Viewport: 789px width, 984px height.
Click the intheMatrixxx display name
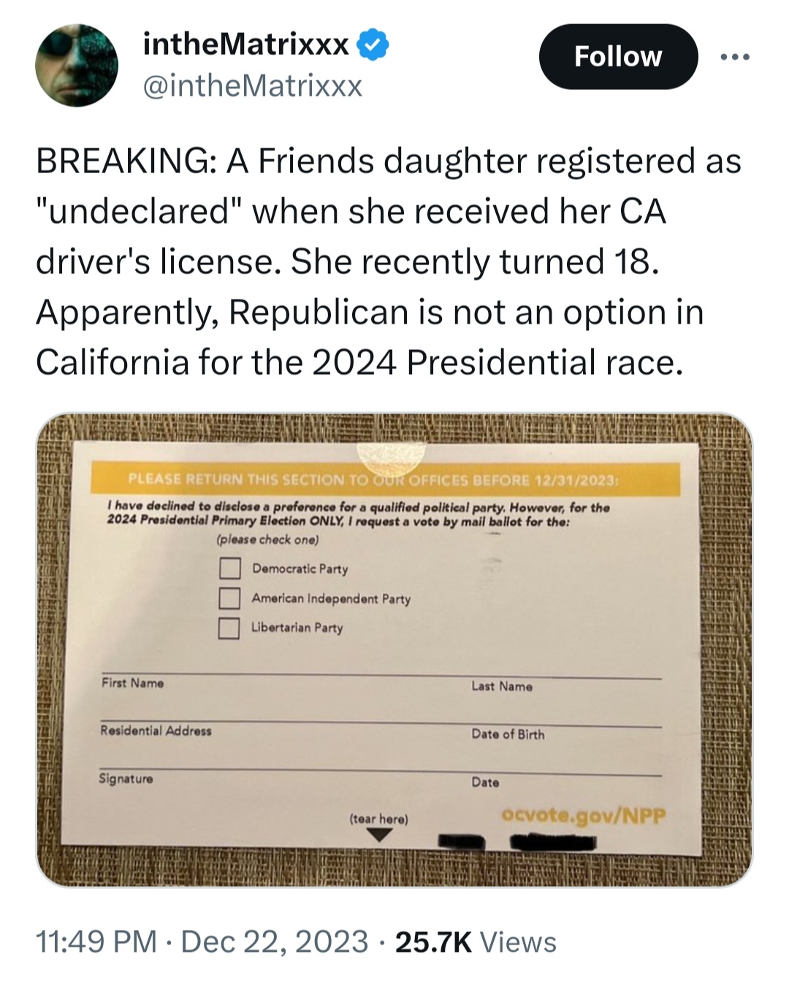[245, 45]
